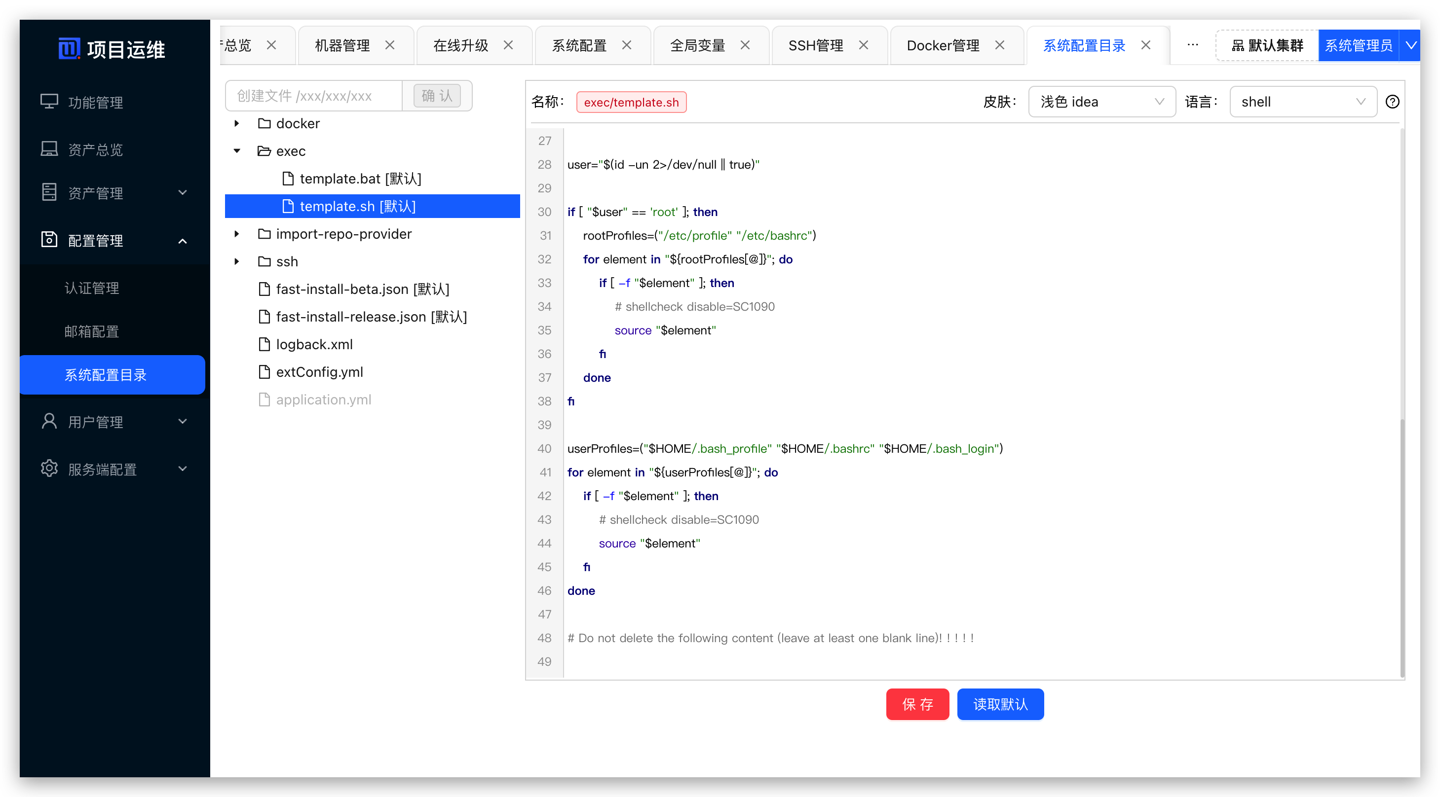Click the 读取默认 button
Screen dimensions: 1440x797
point(1000,704)
